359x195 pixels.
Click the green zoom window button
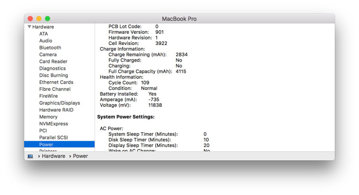[48, 18]
